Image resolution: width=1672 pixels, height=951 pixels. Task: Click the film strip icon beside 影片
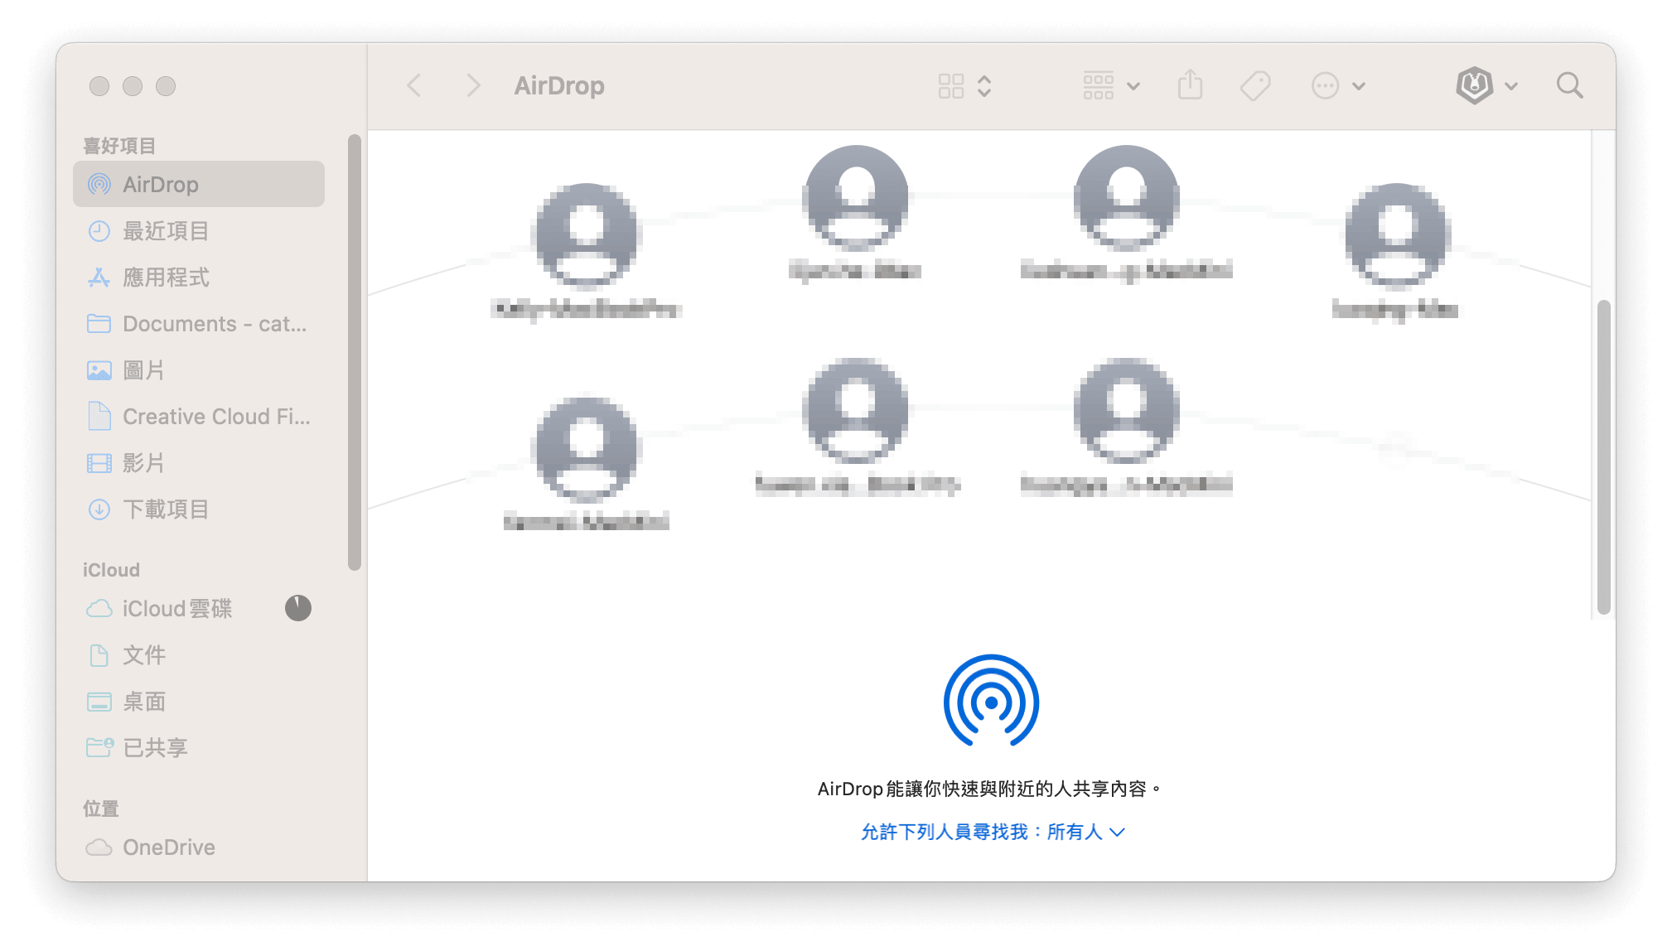[99, 462]
